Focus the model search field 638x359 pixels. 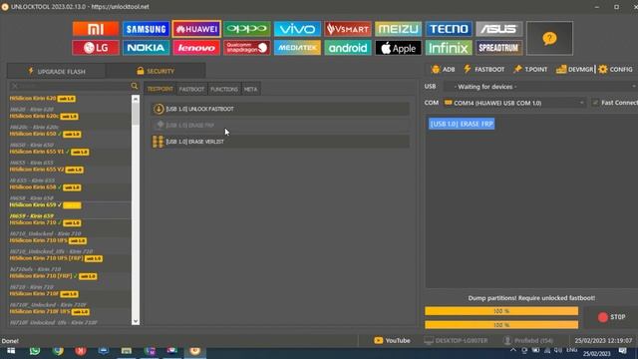tap(74, 86)
